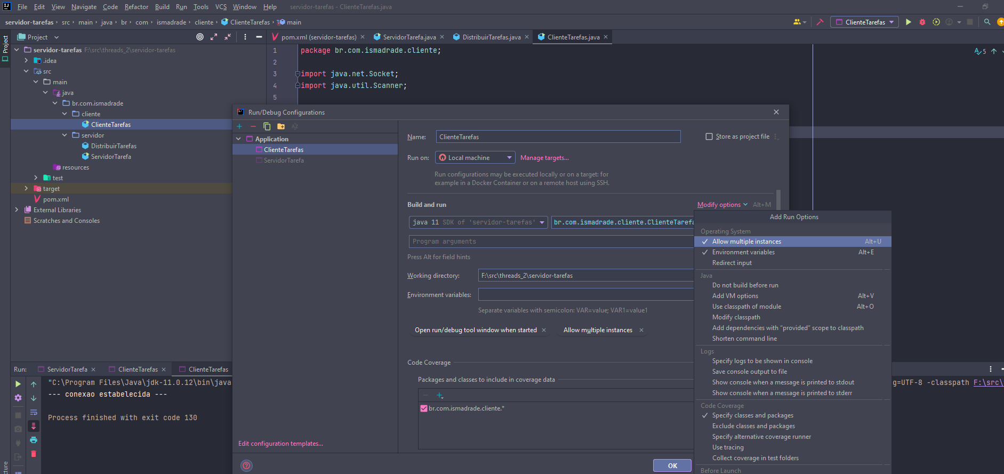Remove the Open run/debug tool window chip
Screen dimensions: 1004x474
tap(544, 330)
